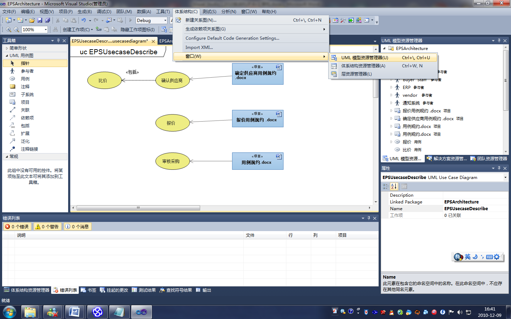Image resolution: width=511 pixels, height=319 pixels.
Task: Select the 依赖项 dependency tool
Action: pyautogui.click(x=35, y=118)
